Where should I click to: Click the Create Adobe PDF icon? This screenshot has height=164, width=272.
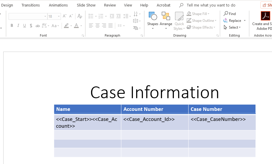pos(265,16)
